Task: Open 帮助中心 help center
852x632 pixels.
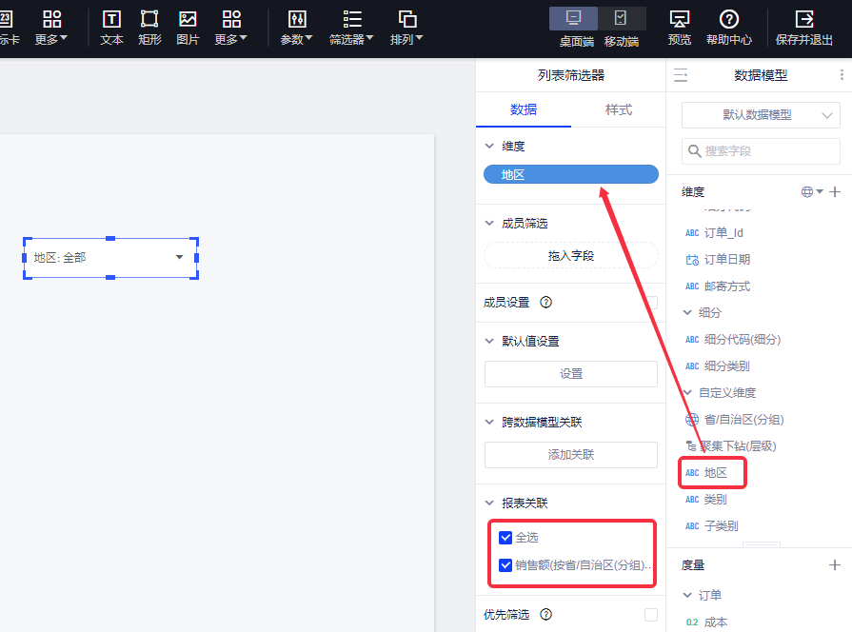Action: point(728,20)
